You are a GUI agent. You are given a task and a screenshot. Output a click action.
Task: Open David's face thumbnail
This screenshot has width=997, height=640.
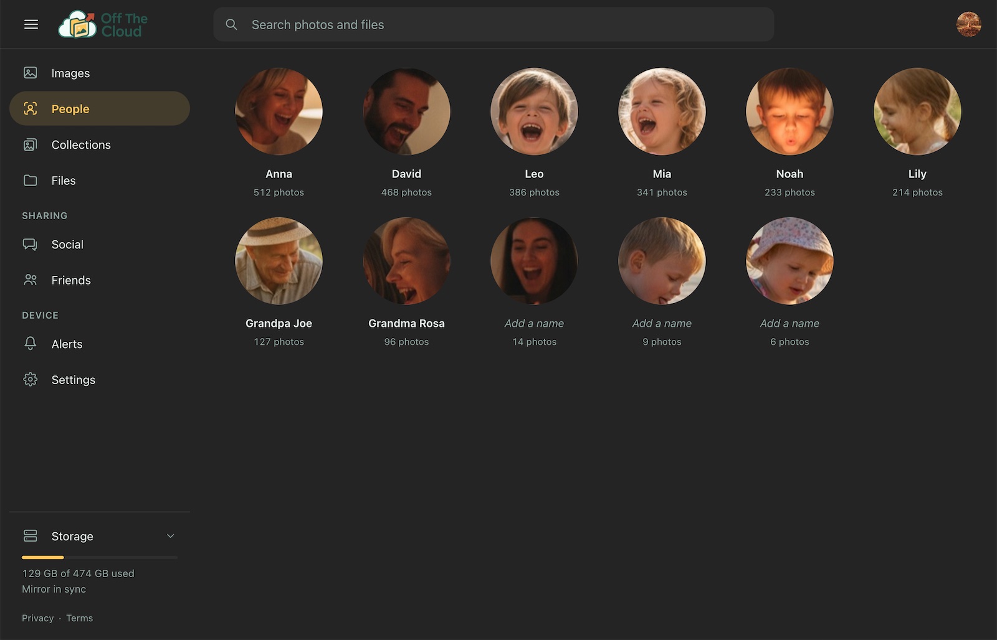click(406, 111)
